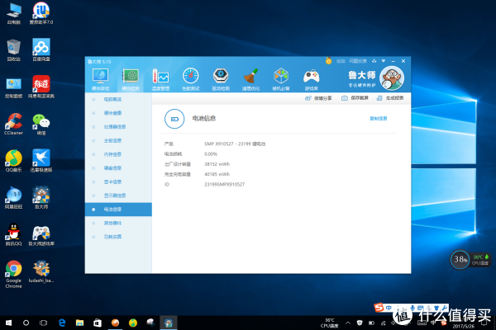Viewport: 496px width, 330px height.
Task: Click 复制信息 copy info link
Action: 378,119
